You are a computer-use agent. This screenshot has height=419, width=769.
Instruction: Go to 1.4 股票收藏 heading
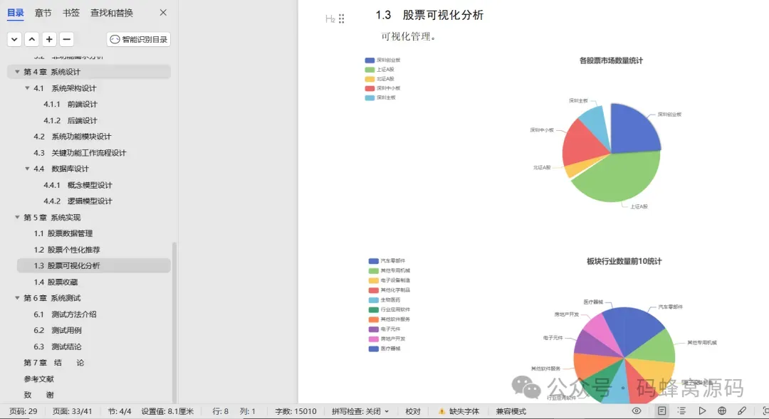(x=56, y=282)
